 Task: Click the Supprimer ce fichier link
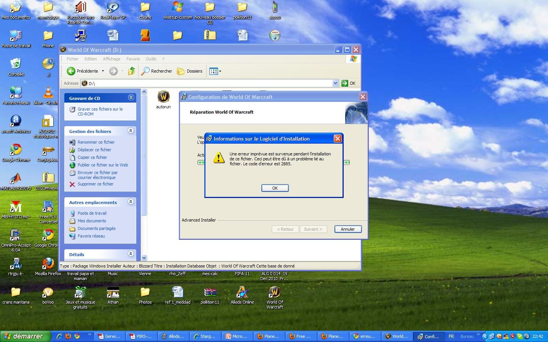coord(95,184)
